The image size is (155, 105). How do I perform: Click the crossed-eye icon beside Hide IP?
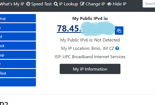click(x=109, y=4)
